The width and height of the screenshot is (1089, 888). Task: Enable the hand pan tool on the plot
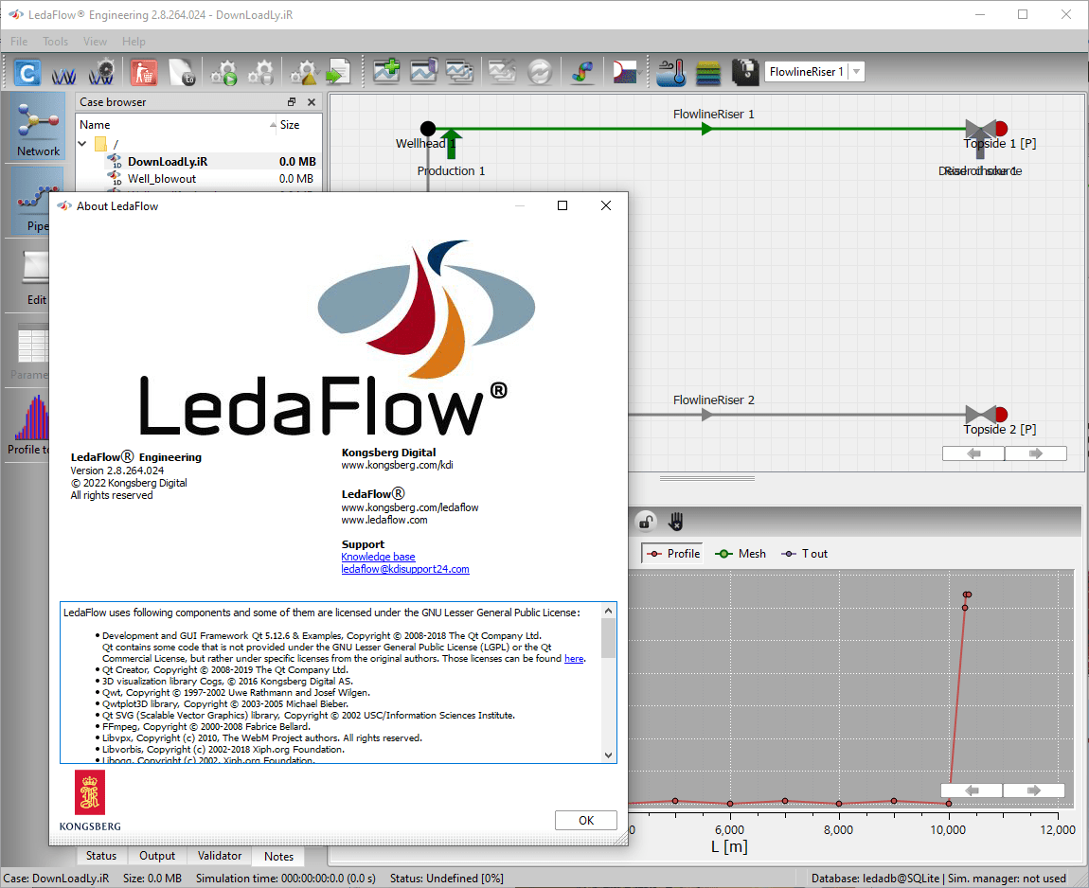[x=675, y=521]
